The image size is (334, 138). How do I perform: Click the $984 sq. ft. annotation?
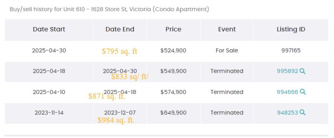(116, 120)
